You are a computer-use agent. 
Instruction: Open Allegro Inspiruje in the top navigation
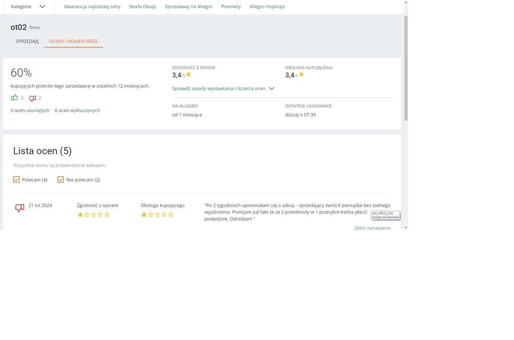tap(267, 7)
